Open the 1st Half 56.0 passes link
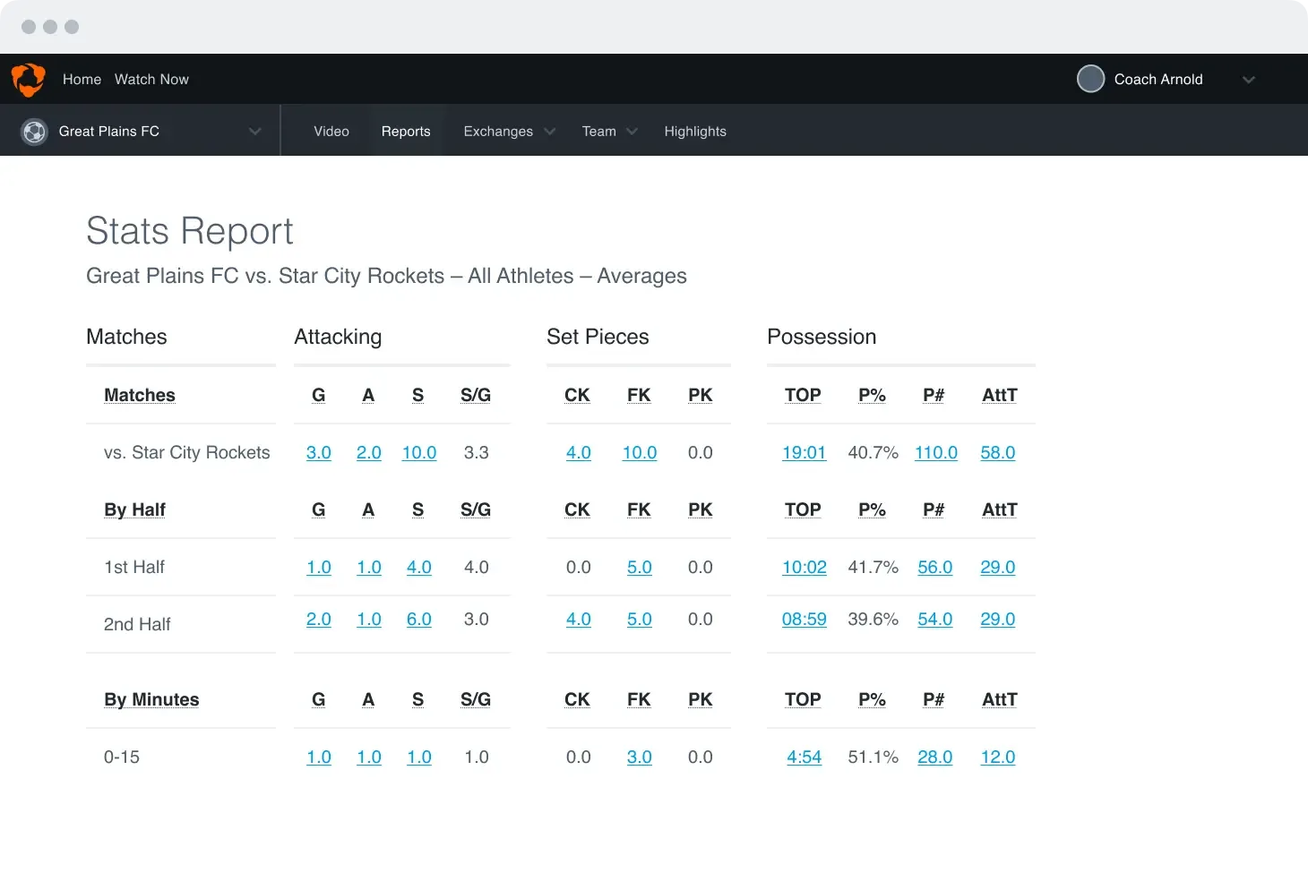 [x=934, y=568]
